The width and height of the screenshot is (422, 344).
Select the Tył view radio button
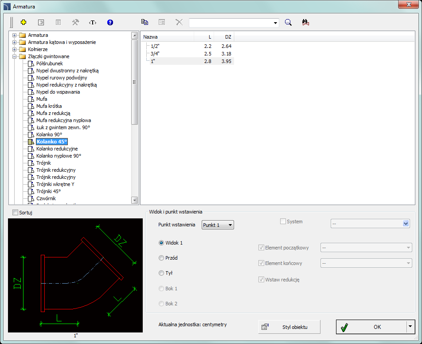click(161, 273)
